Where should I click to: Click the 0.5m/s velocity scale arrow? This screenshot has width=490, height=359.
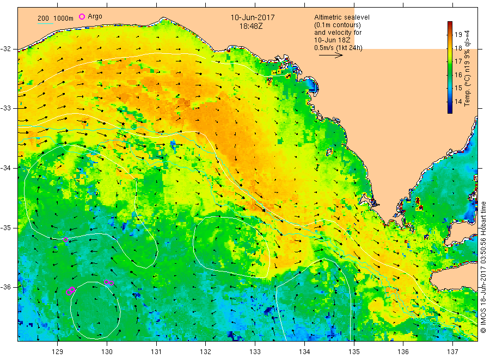(331, 55)
